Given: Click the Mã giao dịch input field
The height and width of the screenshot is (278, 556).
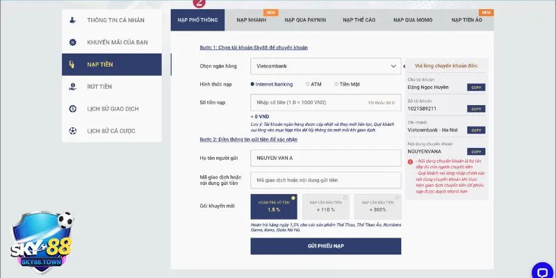Looking at the screenshot, I should (325, 180).
